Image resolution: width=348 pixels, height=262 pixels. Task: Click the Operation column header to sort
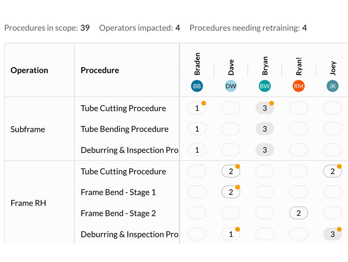tap(29, 70)
